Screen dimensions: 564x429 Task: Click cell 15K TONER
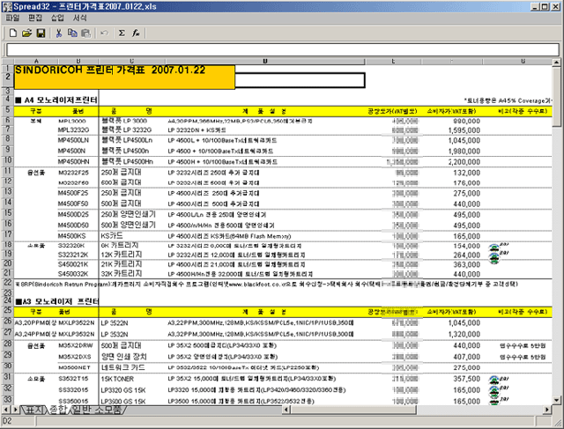(x=117, y=379)
